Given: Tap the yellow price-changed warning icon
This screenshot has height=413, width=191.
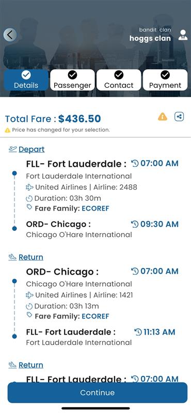Looking at the screenshot, I should tap(8, 130).
